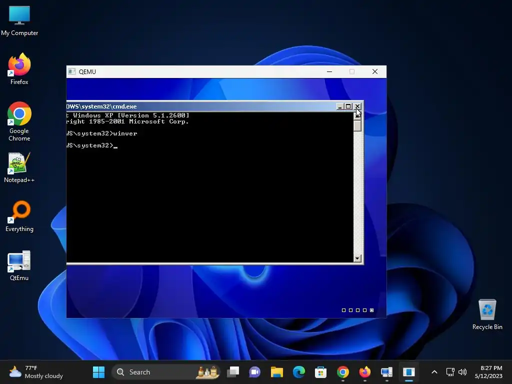This screenshot has width=512, height=384.
Task: Open File Explorer from the taskbar
Action: [x=277, y=372]
